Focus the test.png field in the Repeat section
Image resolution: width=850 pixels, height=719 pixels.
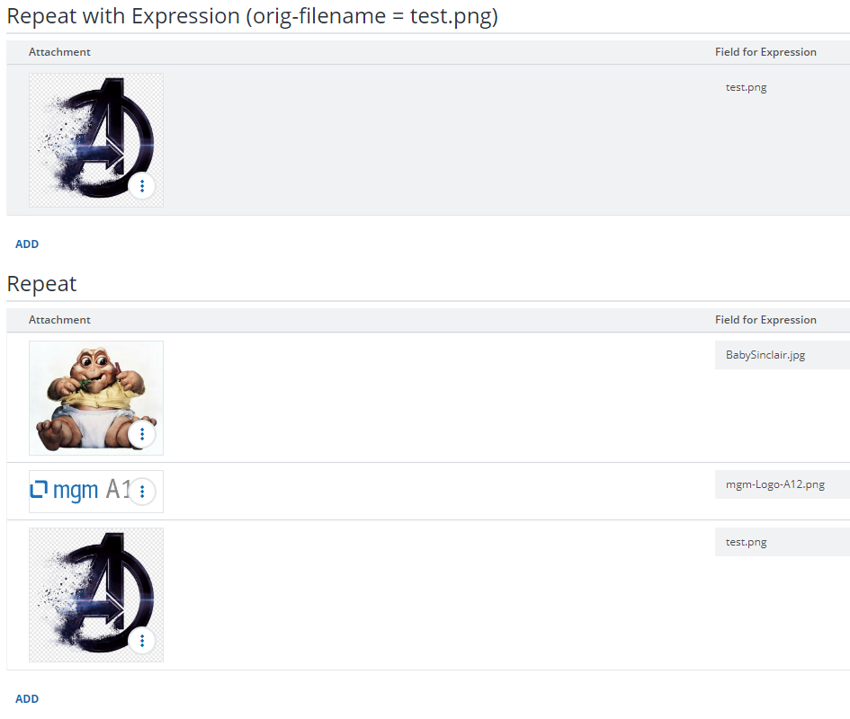783,542
